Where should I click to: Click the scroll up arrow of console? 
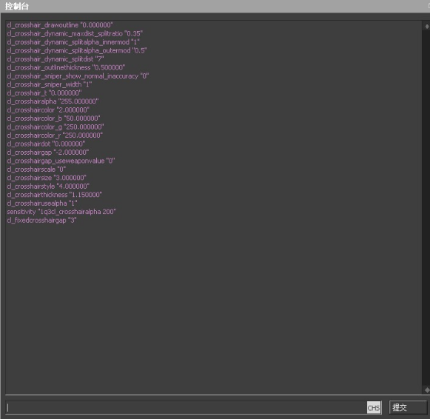tap(427, 27)
